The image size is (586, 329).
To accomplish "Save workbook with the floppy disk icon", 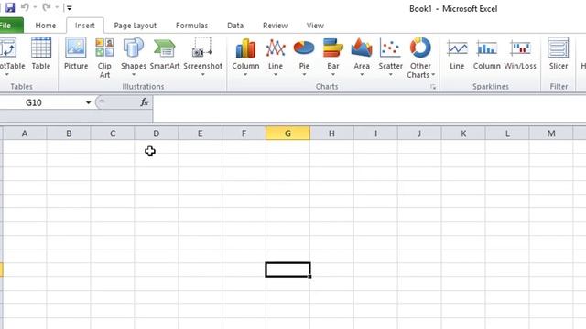I will (10, 7).
